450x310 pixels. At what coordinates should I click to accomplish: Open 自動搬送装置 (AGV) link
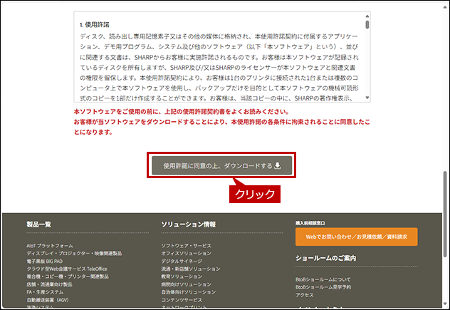tap(48, 300)
